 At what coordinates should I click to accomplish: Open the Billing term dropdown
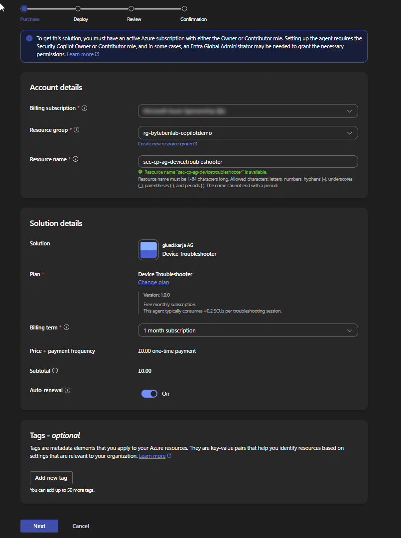coord(248,330)
